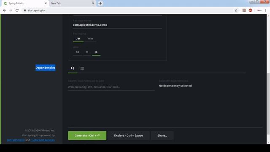Close the Spring Initializr tab
The image size is (270, 152).
click(46, 3)
